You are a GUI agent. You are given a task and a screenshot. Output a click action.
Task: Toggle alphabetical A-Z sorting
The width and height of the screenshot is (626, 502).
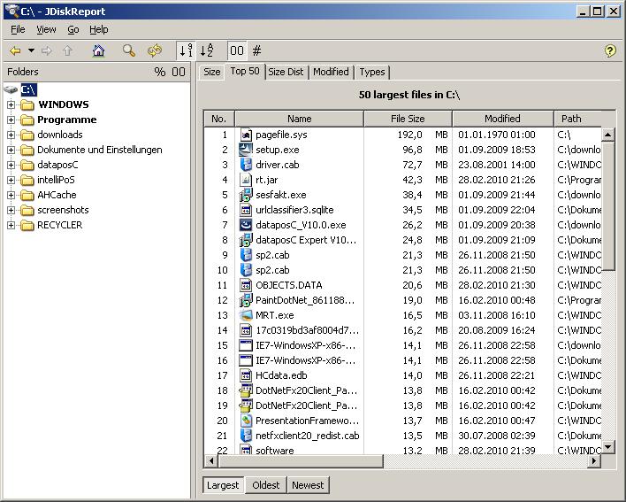(x=207, y=50)
